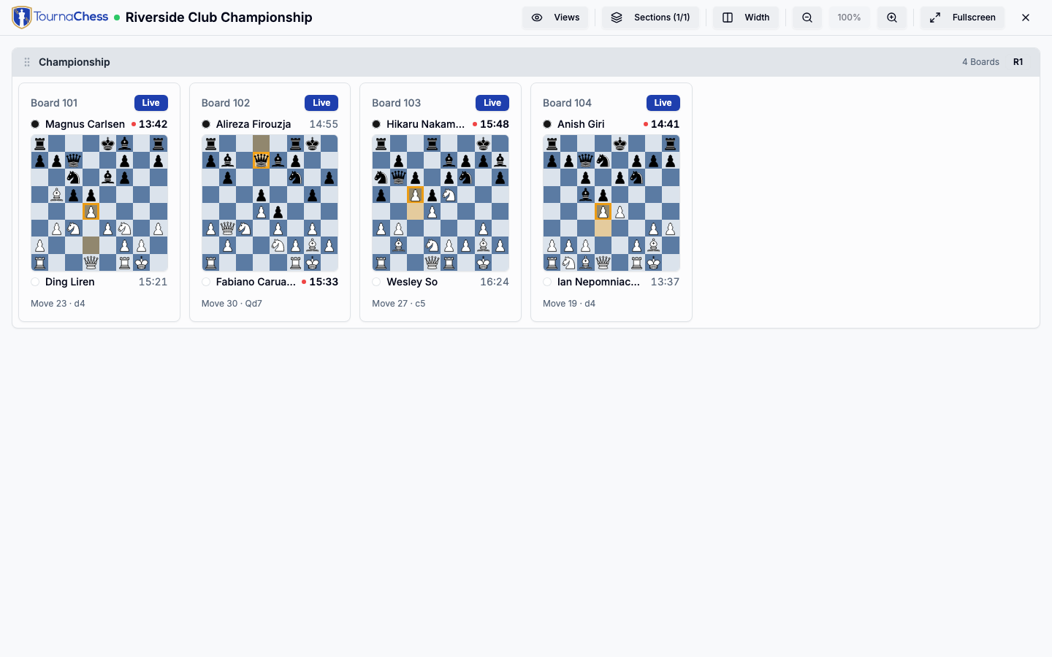The image size is (1052, 657).
Task: Open the Views eye menu
Action: 555,18
